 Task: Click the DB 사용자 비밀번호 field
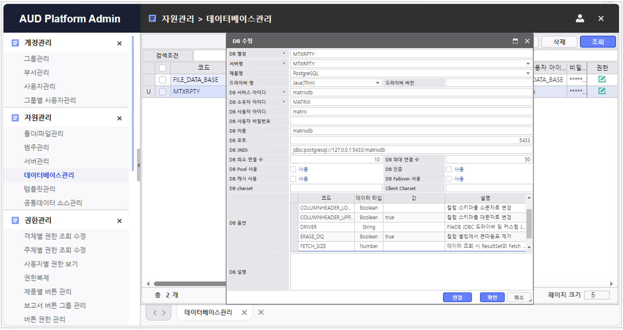411,121
